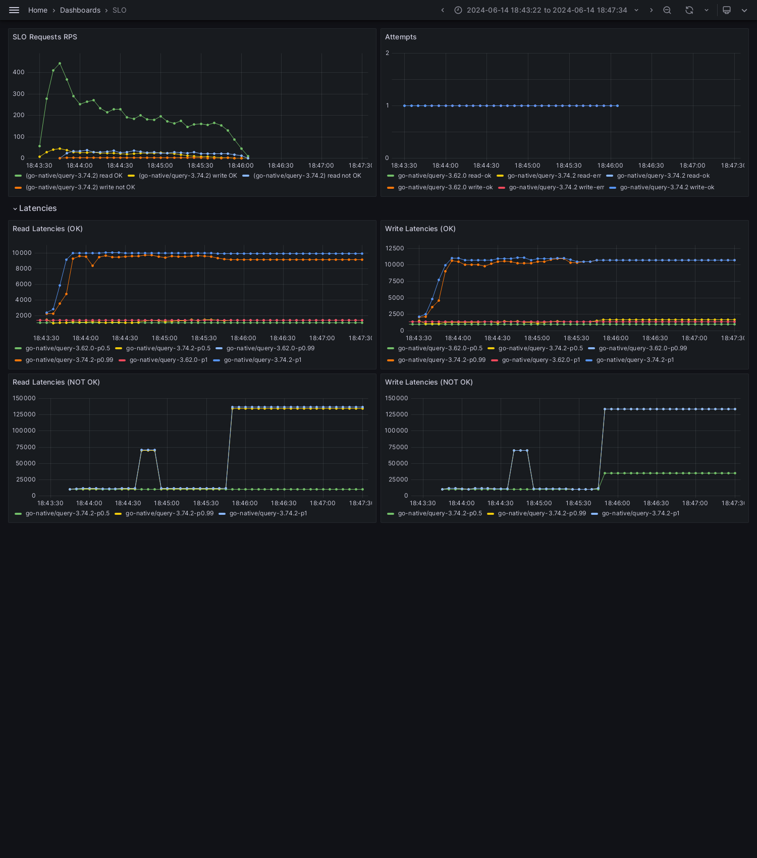This screenshot has width=757, height=858.
Task: Toggle Attempts legend 3.62.0 read-ok
Action: click(x=445, y=176)
